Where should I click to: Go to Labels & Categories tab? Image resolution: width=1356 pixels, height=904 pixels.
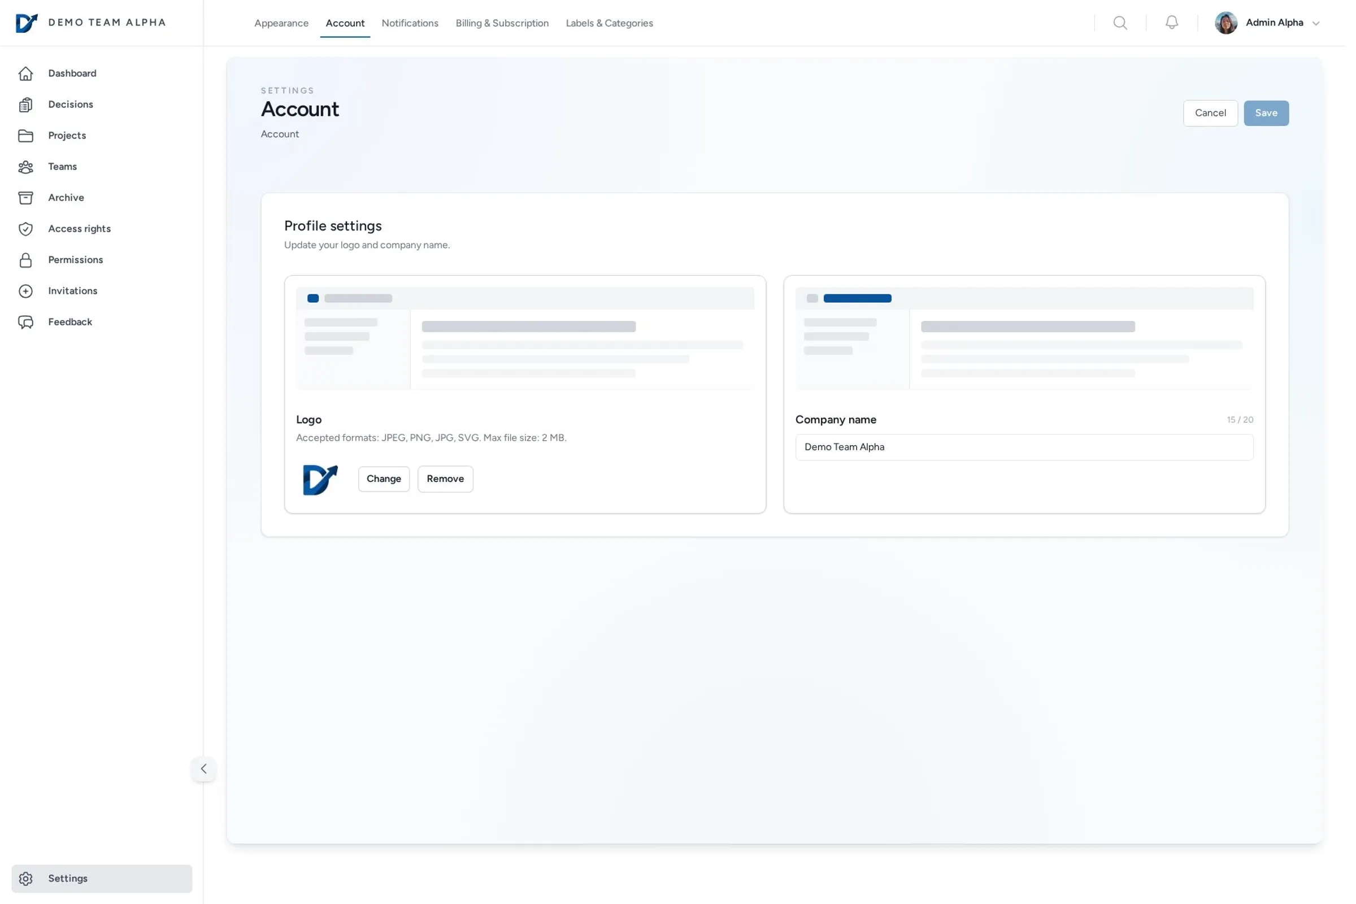coord(609,24)
